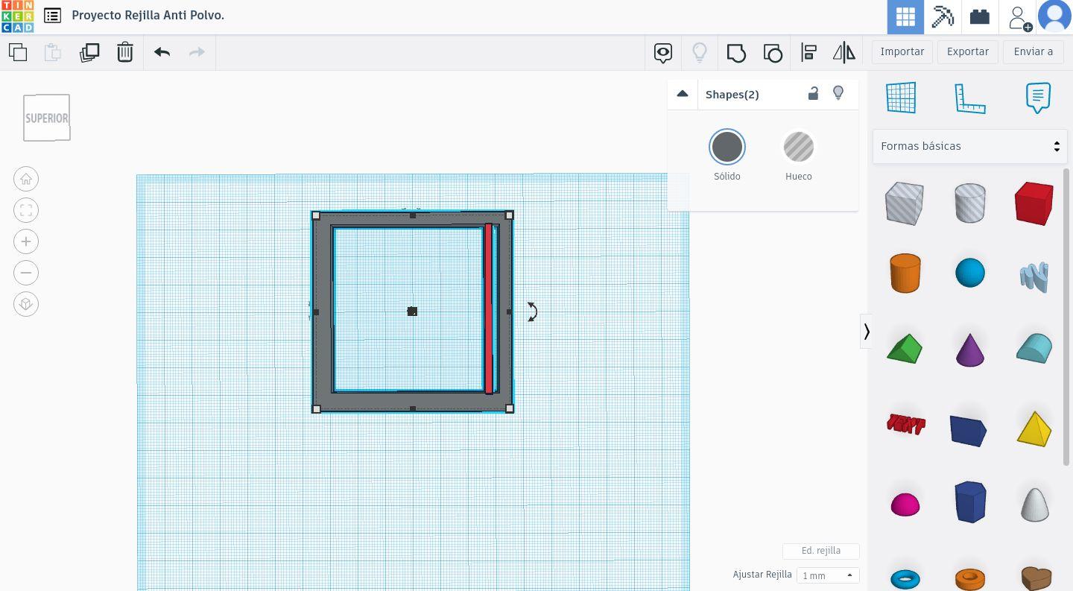This screenshot has height=591, width=1073.
Task: Click the group shapes icon
Action: point(736,52)
